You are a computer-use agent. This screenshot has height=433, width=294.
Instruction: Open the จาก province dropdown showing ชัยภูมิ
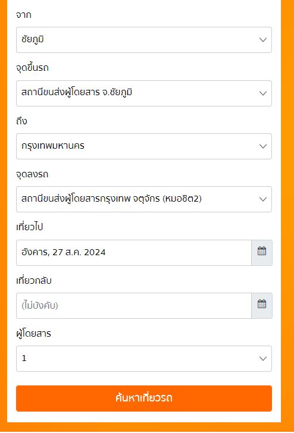(144, 40)
